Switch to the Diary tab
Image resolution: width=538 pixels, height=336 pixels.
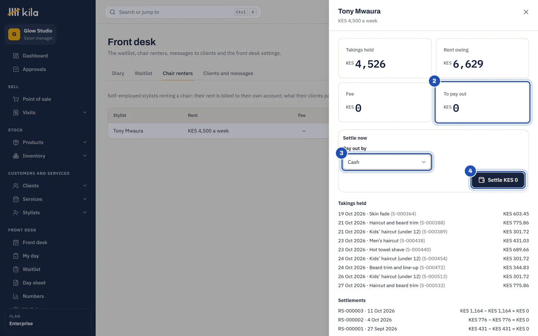pos(118,73)
